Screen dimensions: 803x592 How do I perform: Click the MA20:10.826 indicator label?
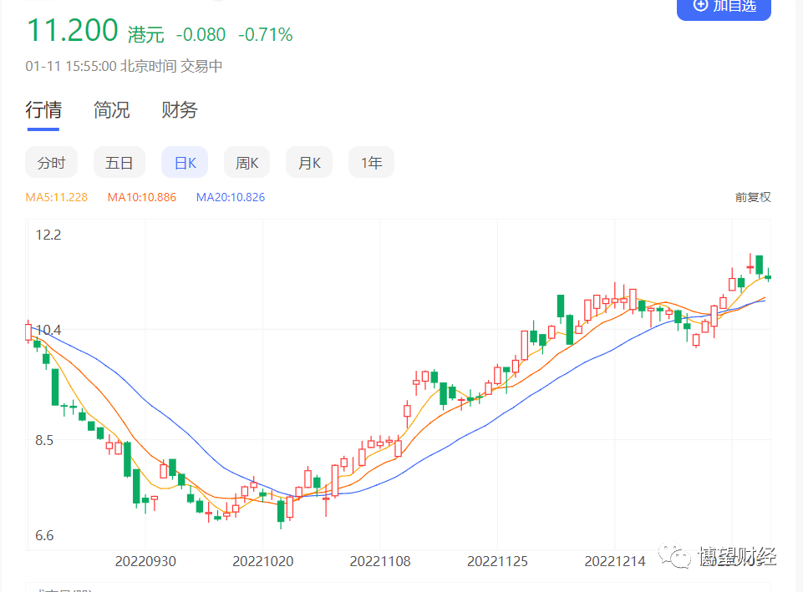pyautogui.click(x=231, y=197)
